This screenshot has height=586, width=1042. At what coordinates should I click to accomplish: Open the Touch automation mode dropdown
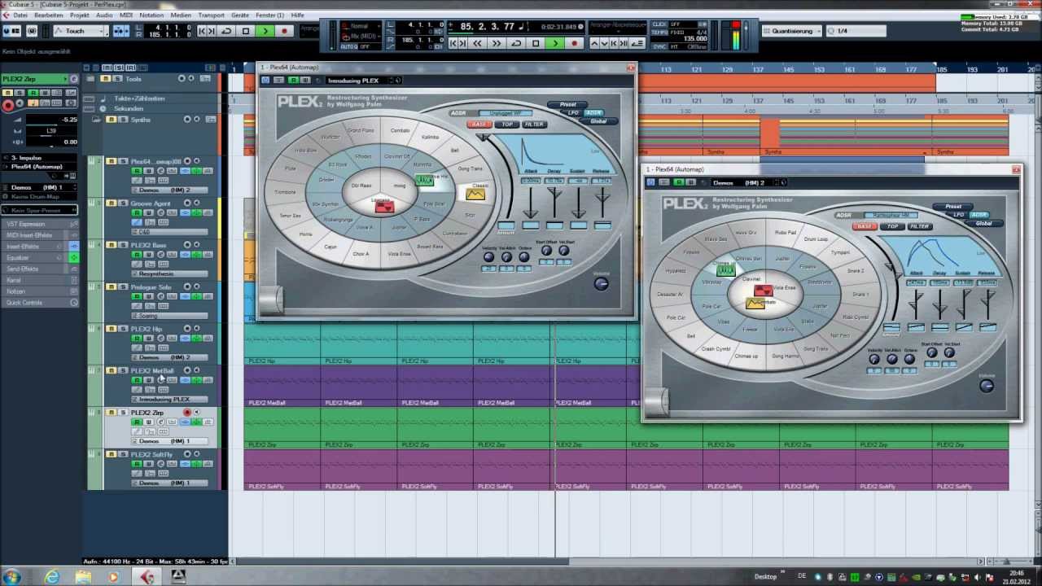(x=81, y=31)
